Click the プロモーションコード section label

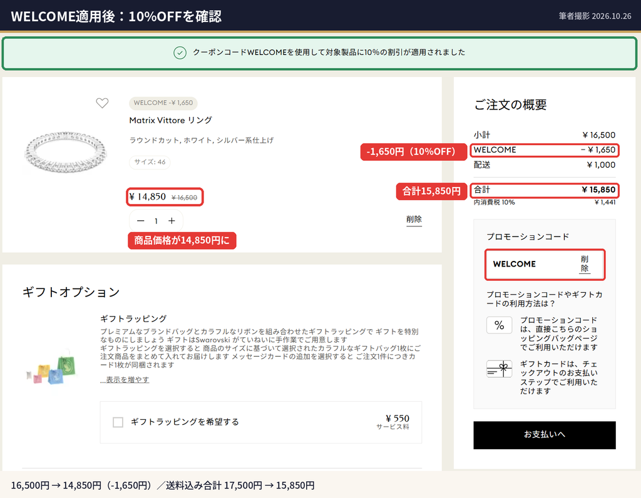coord(528,236)
